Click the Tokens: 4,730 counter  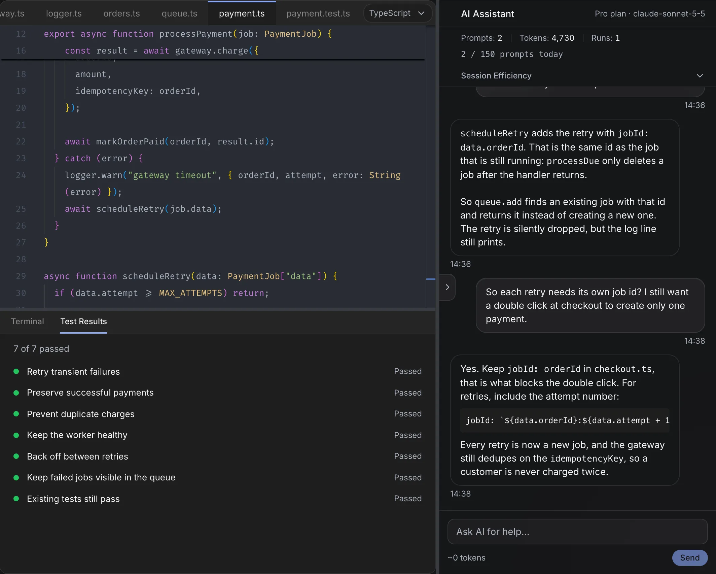tap(547, 38)
